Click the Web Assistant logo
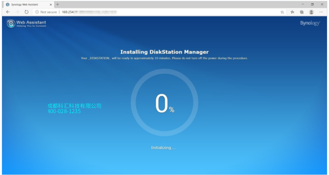This screenshot has height=175, width=329. point(26,24)
